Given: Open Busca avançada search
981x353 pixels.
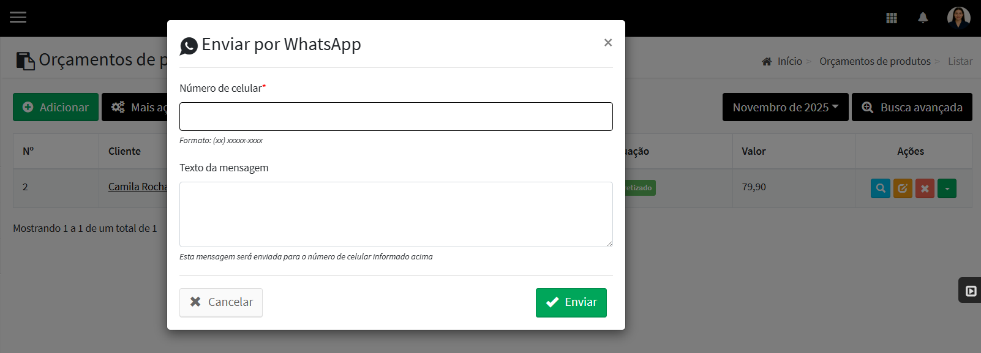Looking at the screenshot, I should pos(912,107).
